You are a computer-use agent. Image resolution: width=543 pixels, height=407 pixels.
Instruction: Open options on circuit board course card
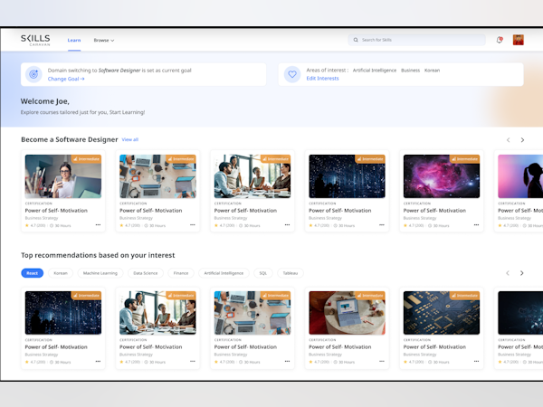tap(476, 361)
